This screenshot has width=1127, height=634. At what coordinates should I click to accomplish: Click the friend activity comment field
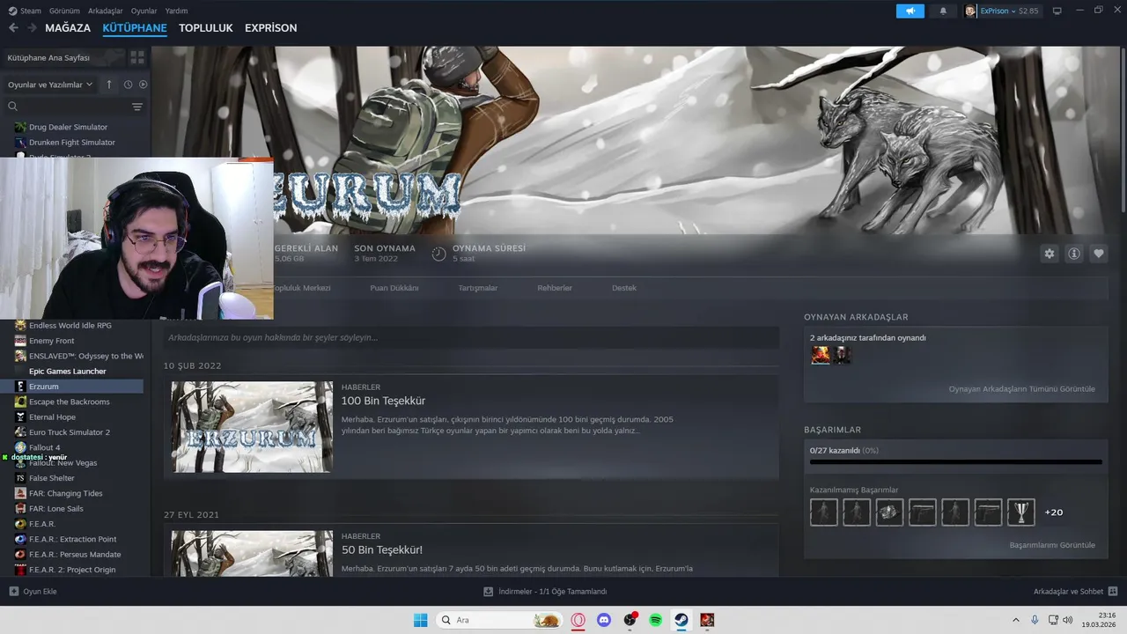[x=471, y=337]
